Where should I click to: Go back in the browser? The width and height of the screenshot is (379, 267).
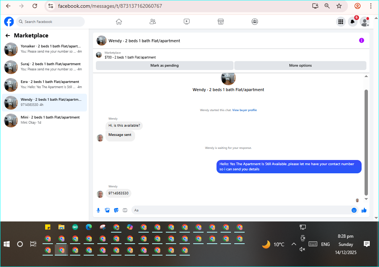tap(8, 6)
